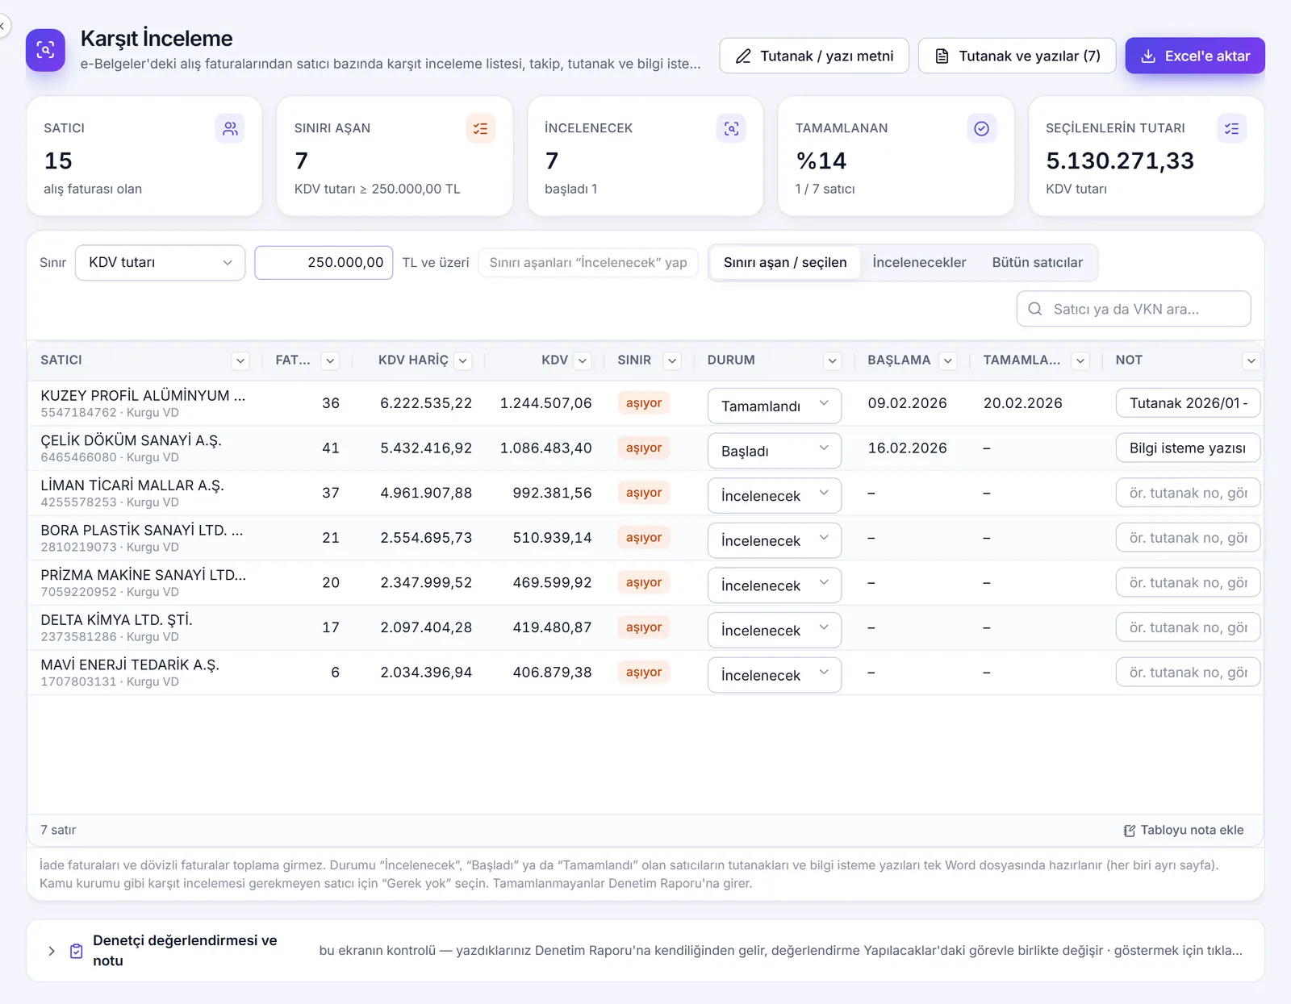Switch to Bütün satıcılar tab
This screenshot has height=1004, width=1291.
1038,263
